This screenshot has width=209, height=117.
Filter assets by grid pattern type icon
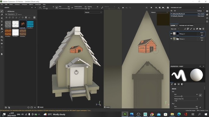pyautogui.click(x=26, y=17)
